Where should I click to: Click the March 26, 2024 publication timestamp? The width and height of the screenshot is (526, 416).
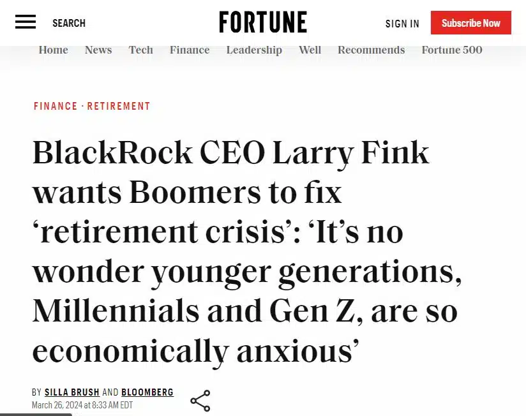point(82,405)
